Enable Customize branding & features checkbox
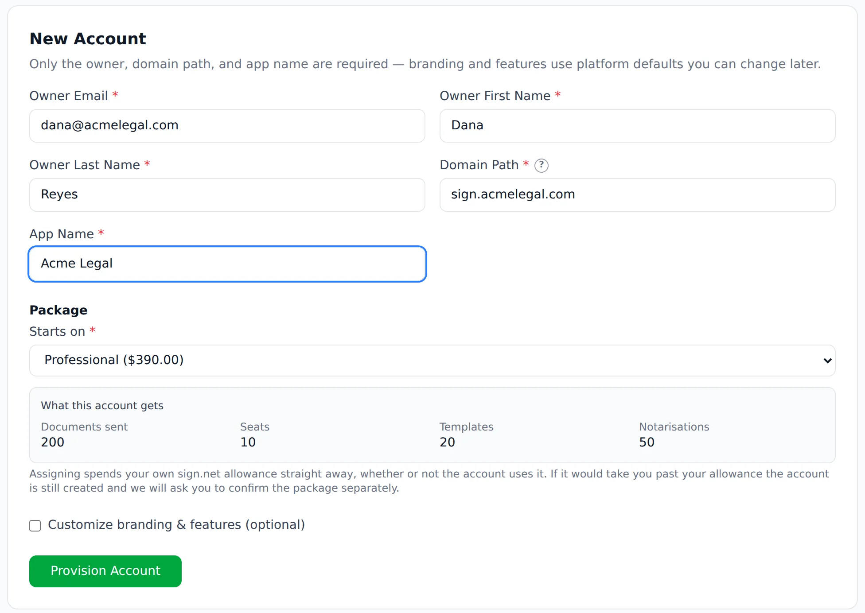The width and height of the screenshot is (865, 613). coord(35,525)
